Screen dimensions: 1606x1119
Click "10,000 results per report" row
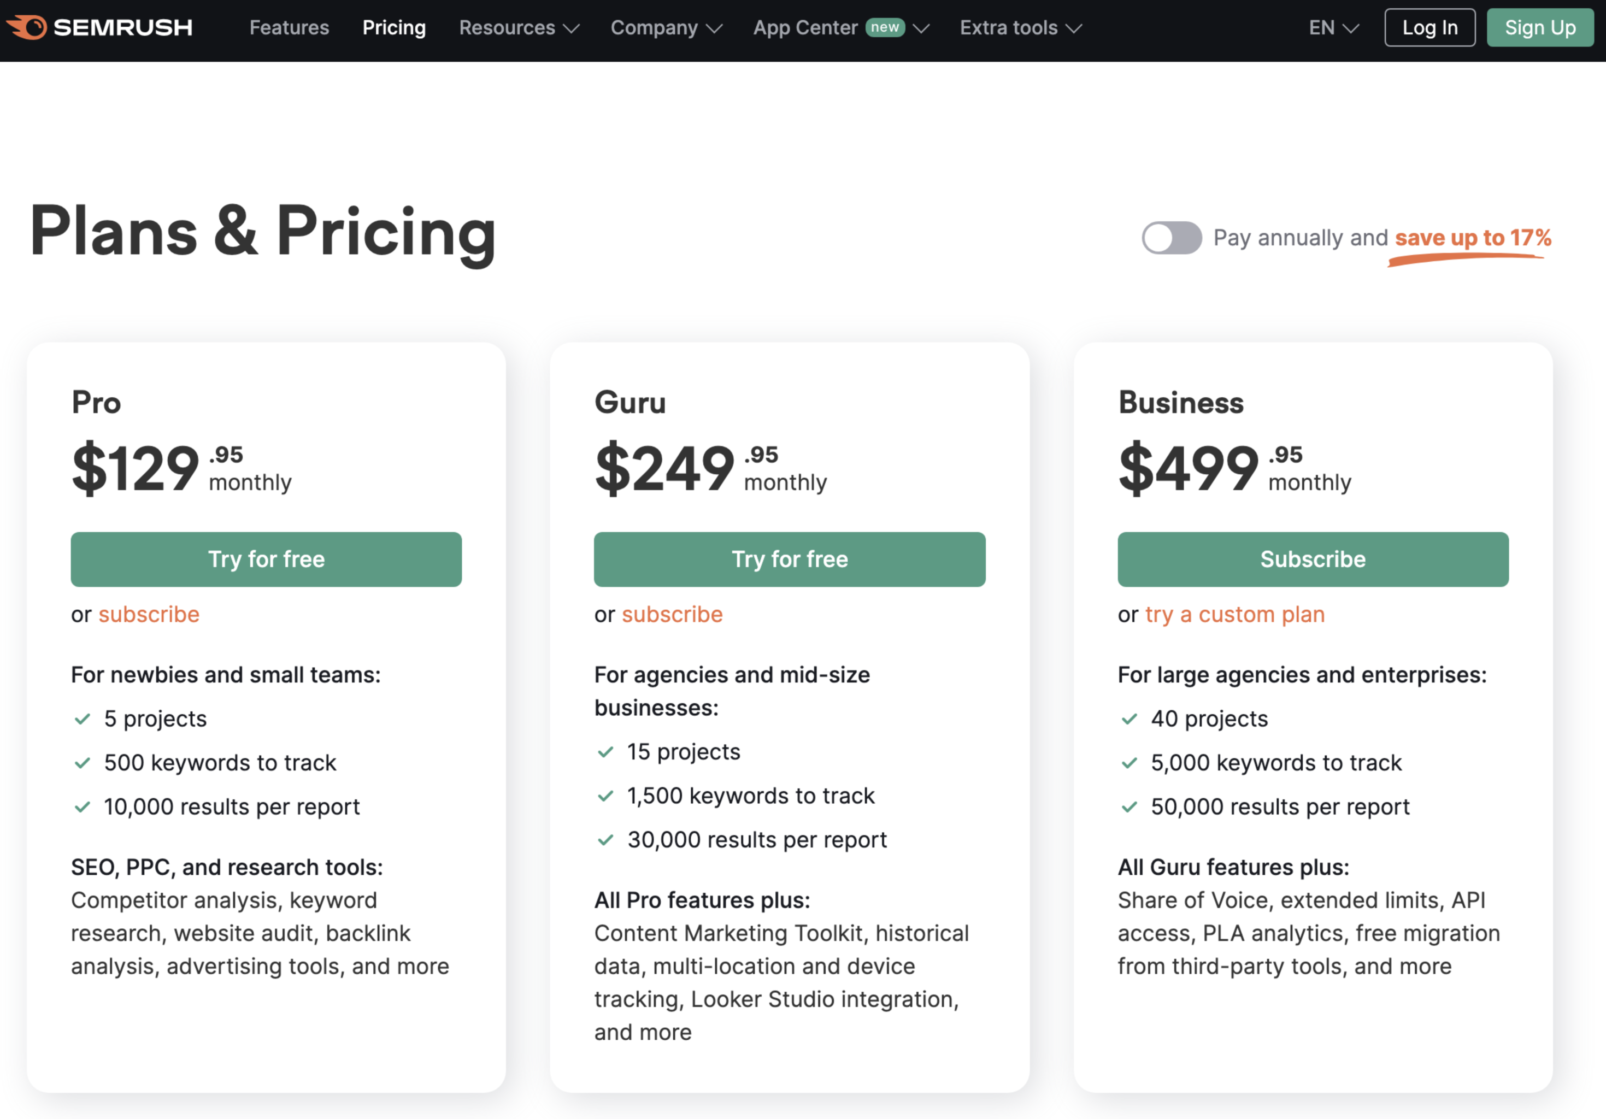[232, 807]
